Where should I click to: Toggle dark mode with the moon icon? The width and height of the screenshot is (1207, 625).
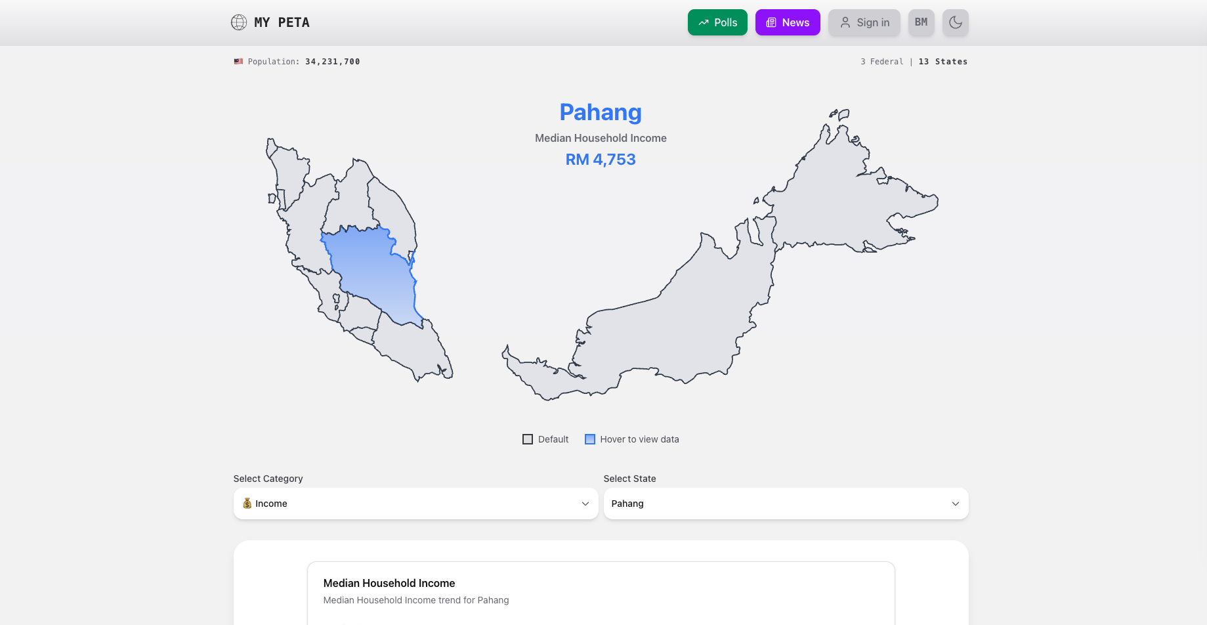click(955, 22)
